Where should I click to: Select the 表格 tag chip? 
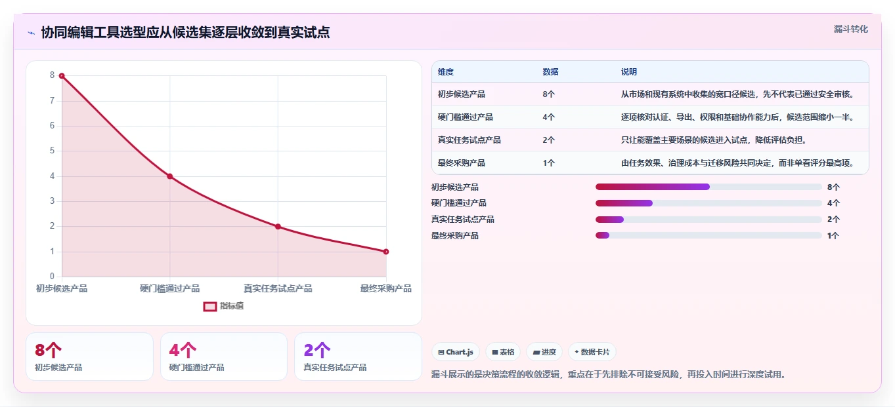[x=503, y=352]
